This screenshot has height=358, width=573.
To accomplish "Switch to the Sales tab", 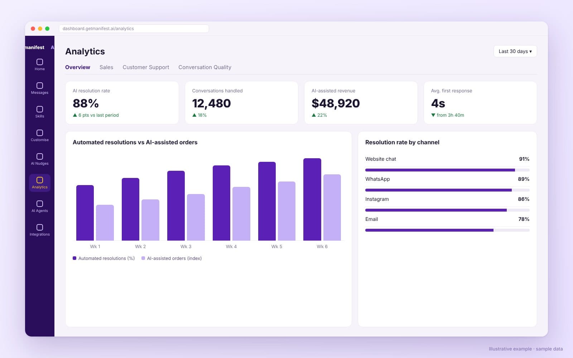I will [x=106, y=67].
